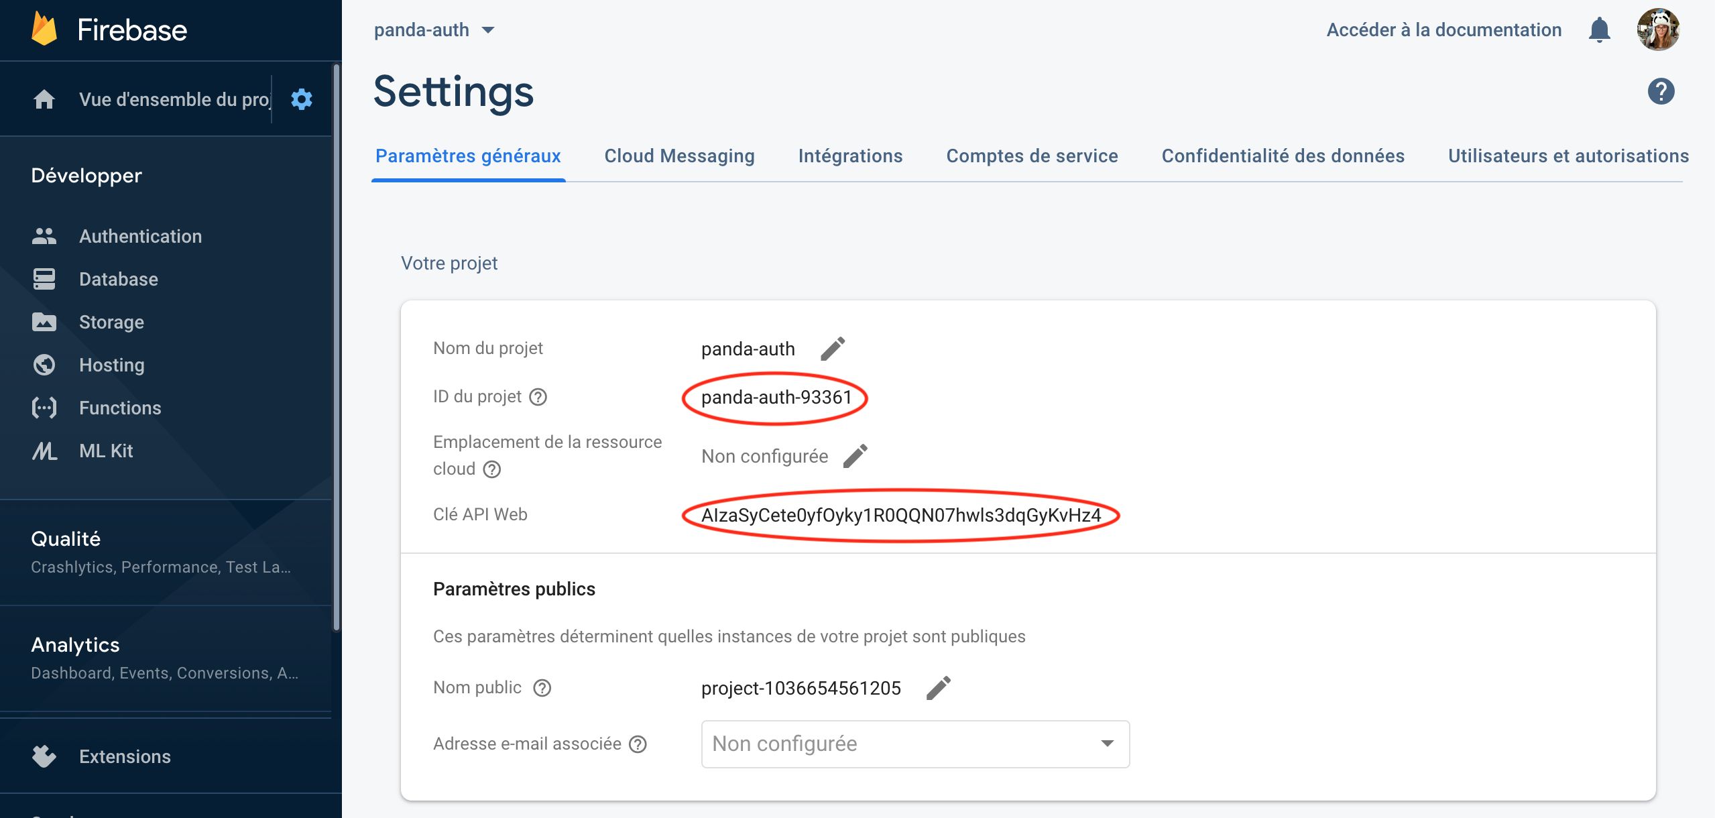Go to Hosting from the sidebar
This screenshot has width=1715, height=818.
pyautogui.click(x=111, y=365)
